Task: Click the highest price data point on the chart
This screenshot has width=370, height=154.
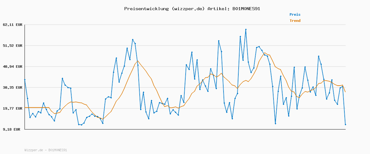Action: click(x=246, y=30)
